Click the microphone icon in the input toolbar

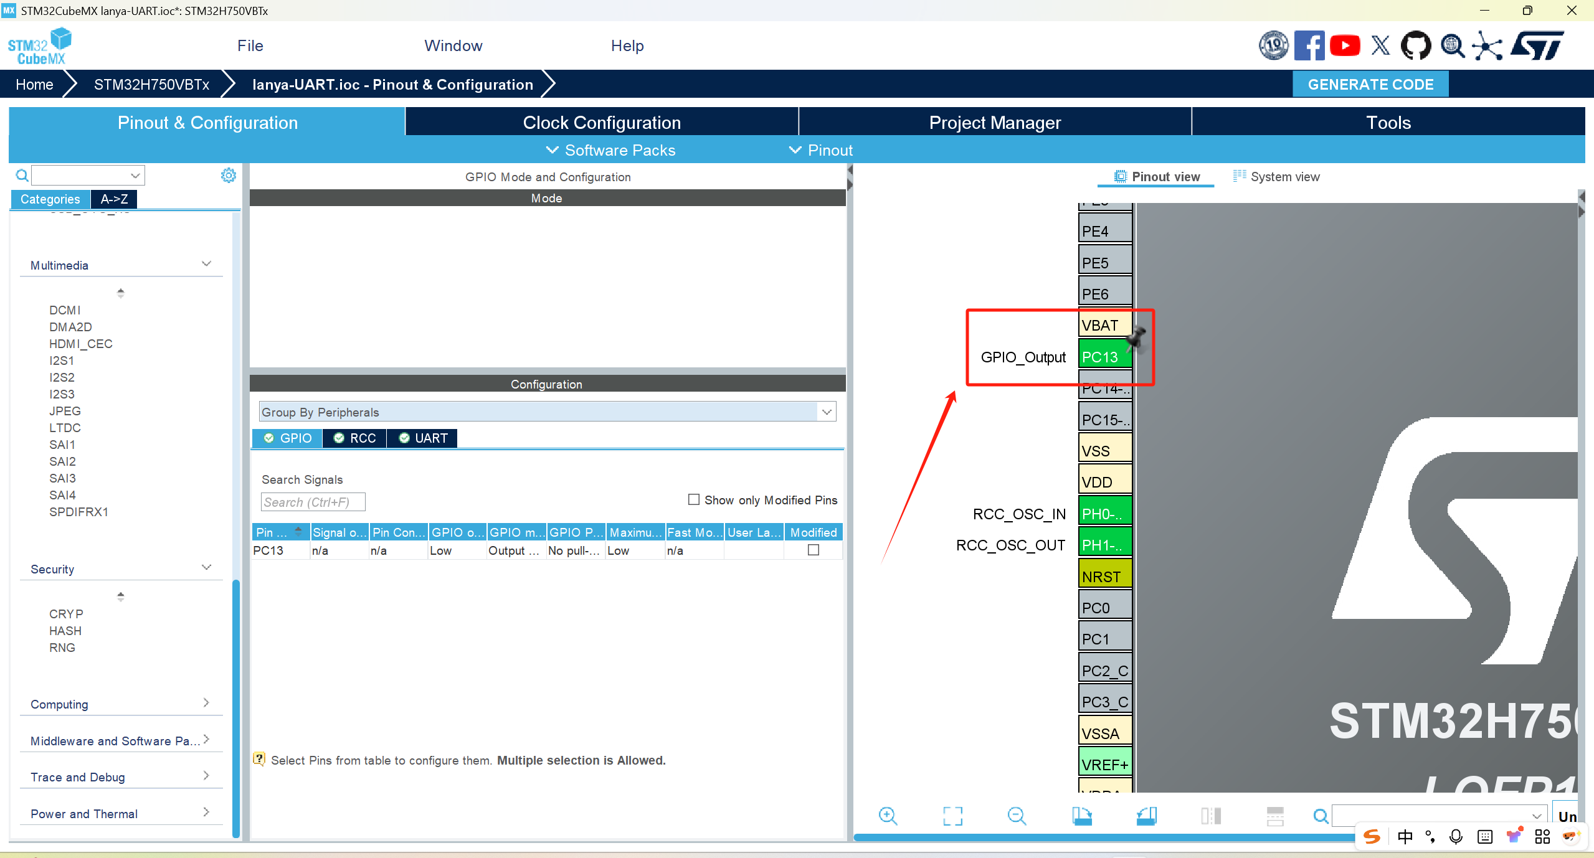(1456, 837)
